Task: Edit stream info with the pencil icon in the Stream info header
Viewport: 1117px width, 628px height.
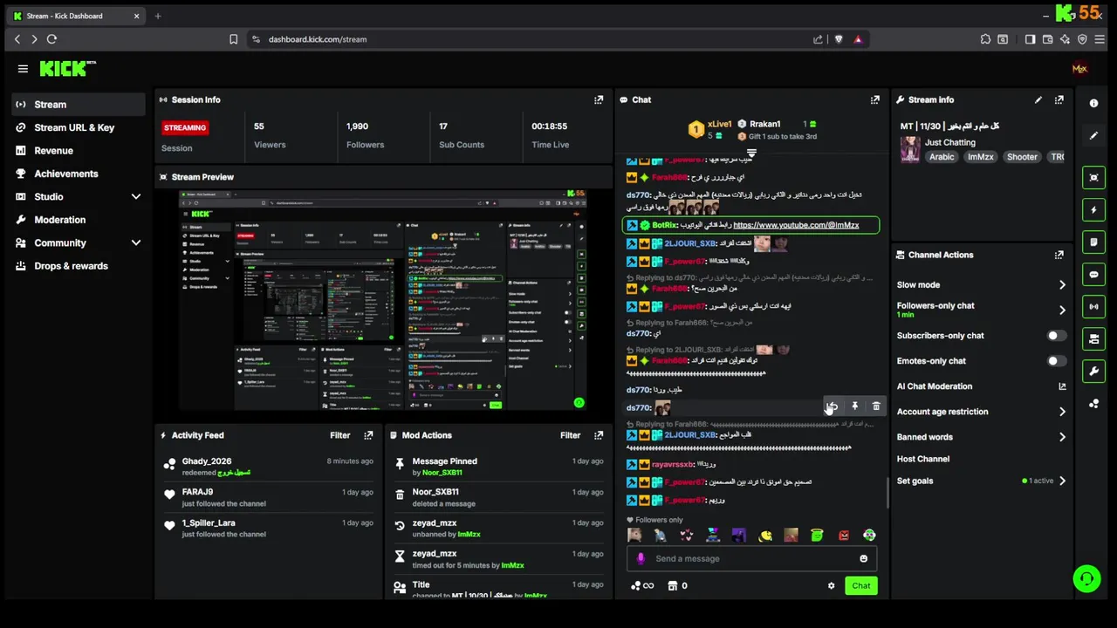Action: 1038,100
